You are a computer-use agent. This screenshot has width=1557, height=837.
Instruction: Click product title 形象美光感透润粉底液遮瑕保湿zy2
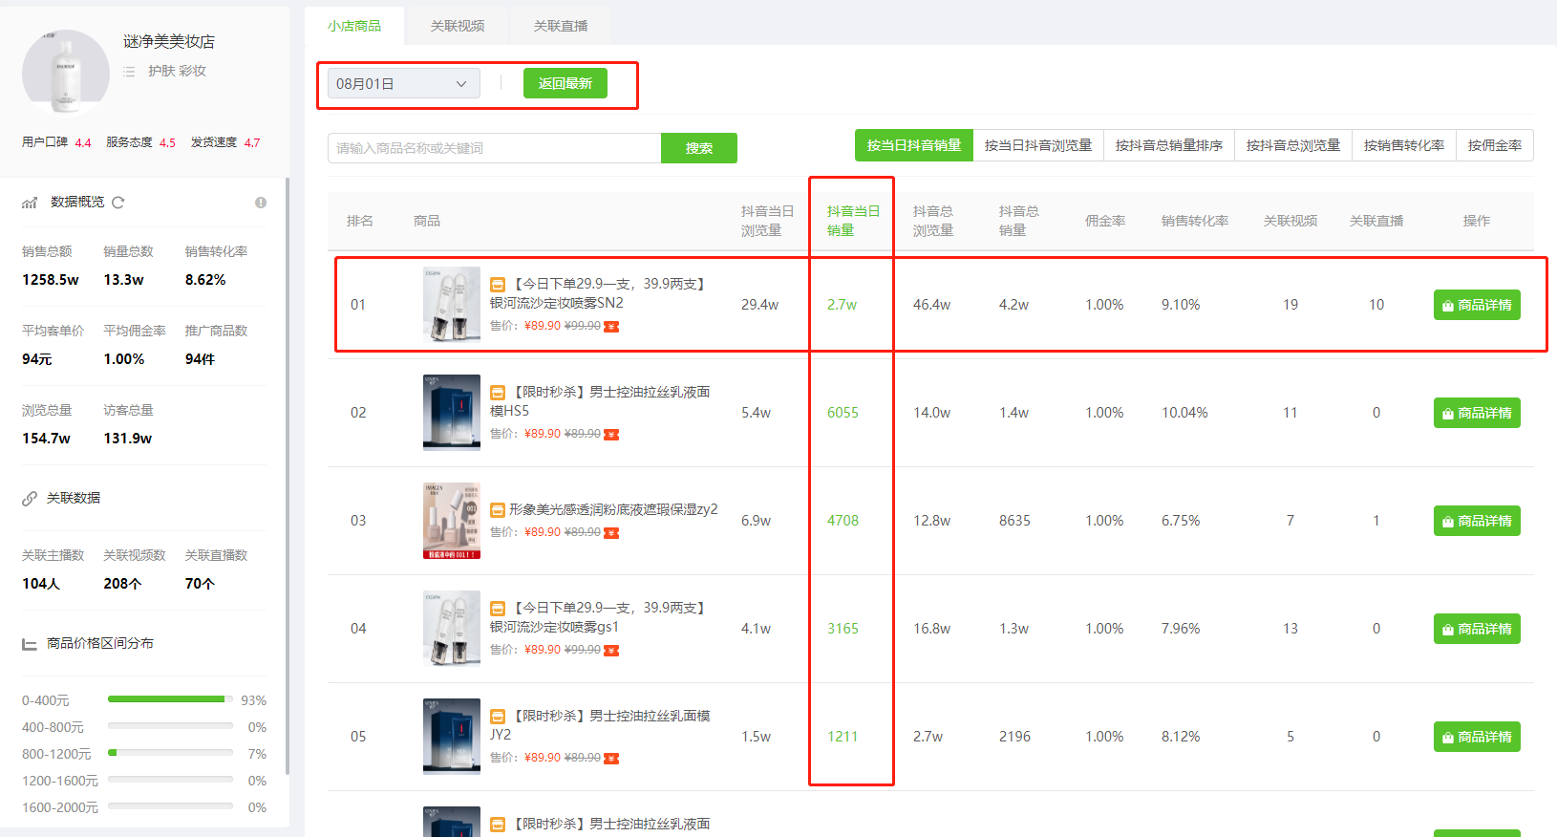coord(613,510)
